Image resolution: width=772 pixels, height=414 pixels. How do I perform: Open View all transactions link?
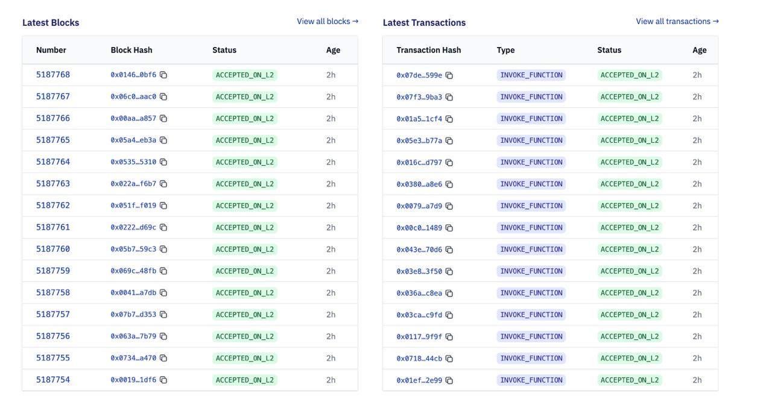[x=677, y=22]
